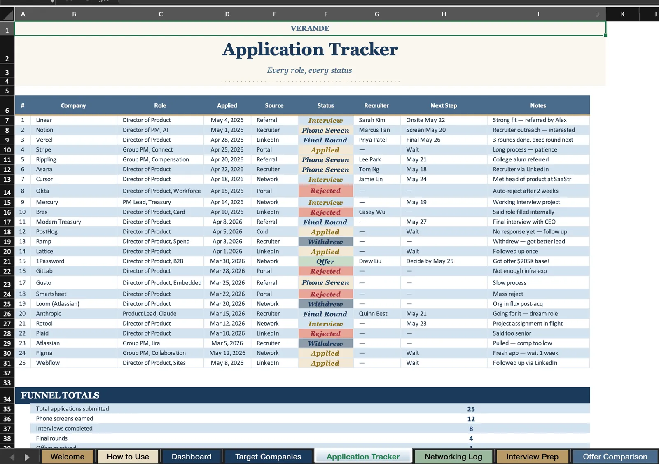This screenshot has width=659, height=464.
Task: Click the Modern Treasury company cell
Action: (x=74, y=222)
